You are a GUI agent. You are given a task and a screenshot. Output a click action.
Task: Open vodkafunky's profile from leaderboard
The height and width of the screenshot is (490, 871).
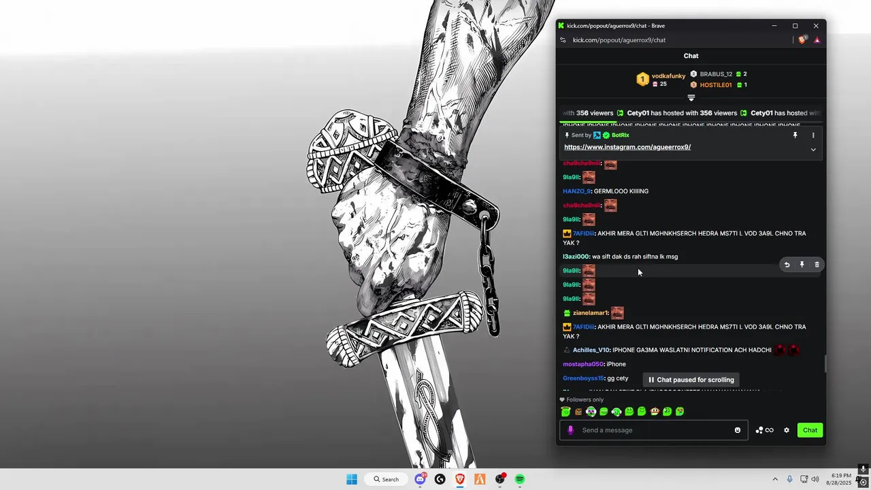[668, 76]
